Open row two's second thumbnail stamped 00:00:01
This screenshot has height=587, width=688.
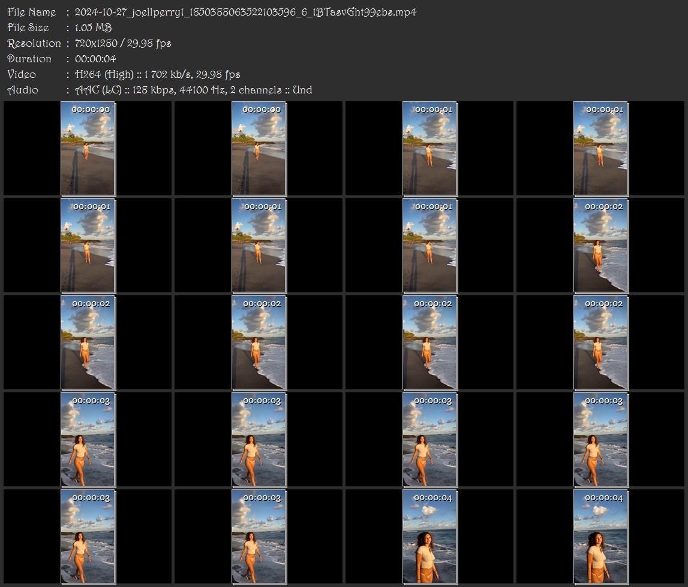click(259, 246)
